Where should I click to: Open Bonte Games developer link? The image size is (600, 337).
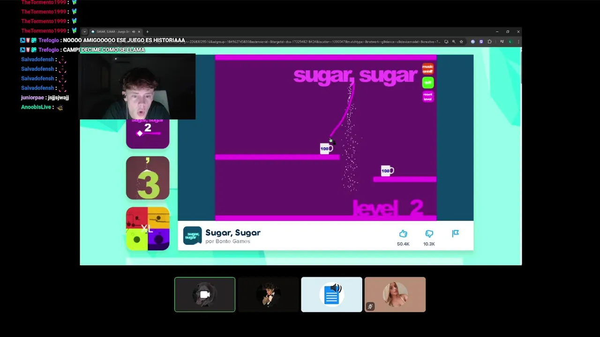pyautogui.click(x=227, y=242)
